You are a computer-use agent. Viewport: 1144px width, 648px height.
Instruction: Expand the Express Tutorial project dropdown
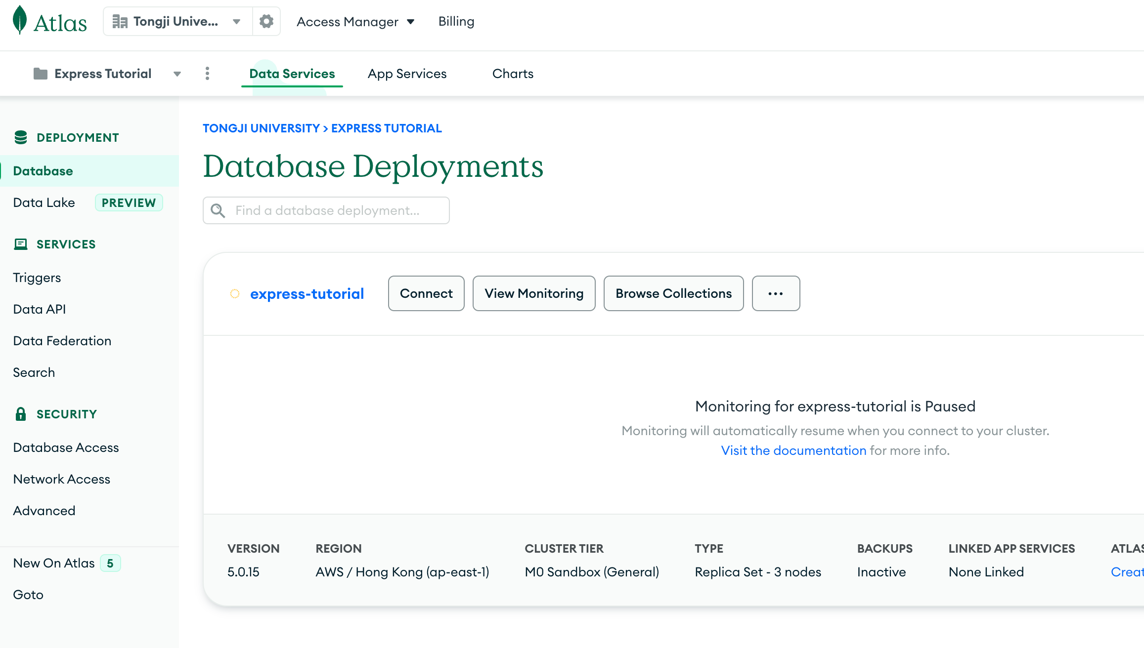coord(177,74)
